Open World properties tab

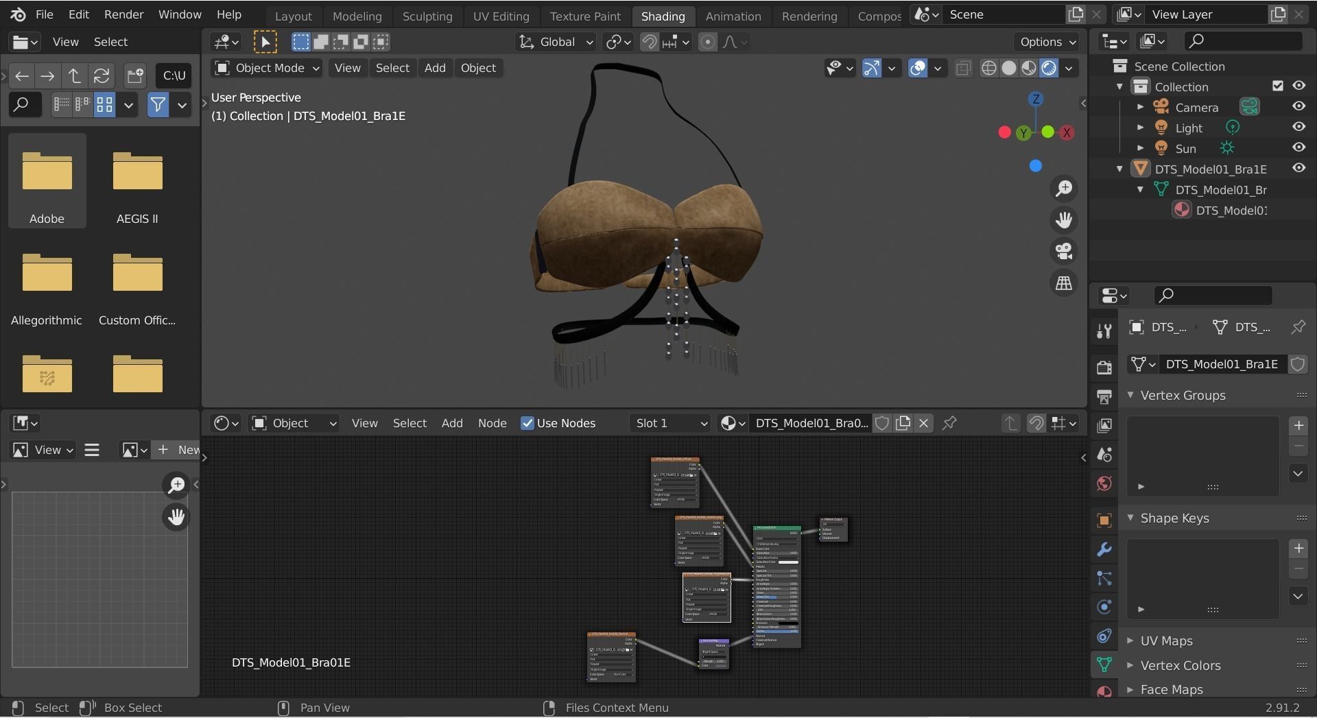point(1104,483)
